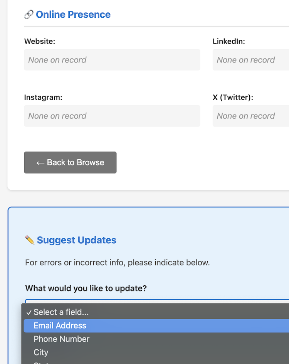The height and width of the screenshot is (364, 289).
Task: Click the LinkedIn label
Action: [x=229, y=41]
